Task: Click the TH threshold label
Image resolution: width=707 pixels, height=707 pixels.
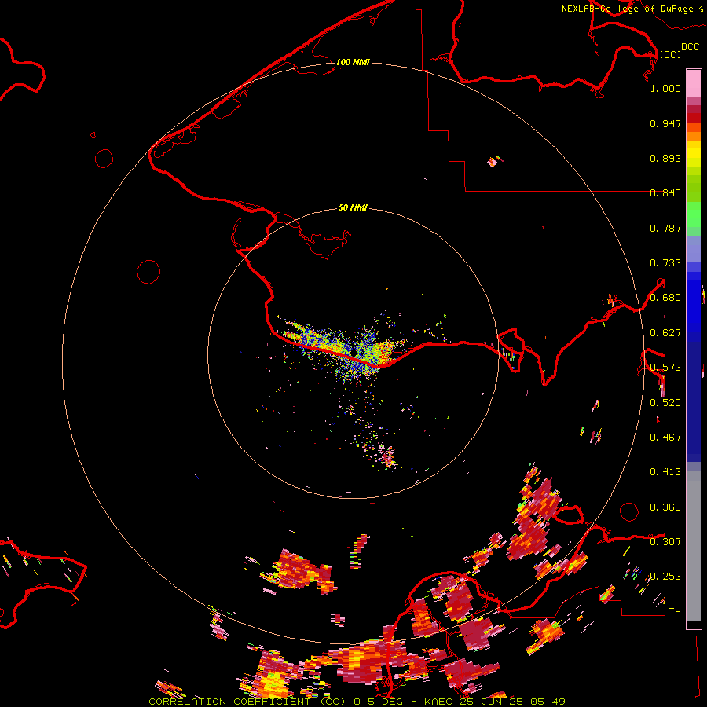Action: coord(675,612)
